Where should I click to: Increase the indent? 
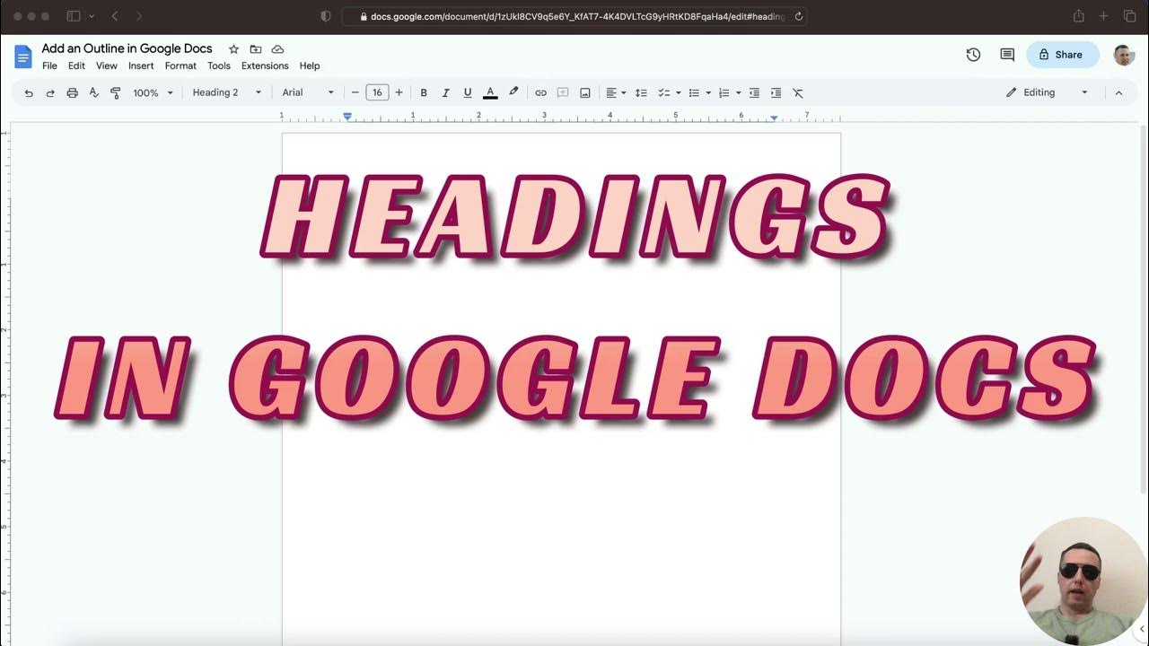click(x=776, y=92)
